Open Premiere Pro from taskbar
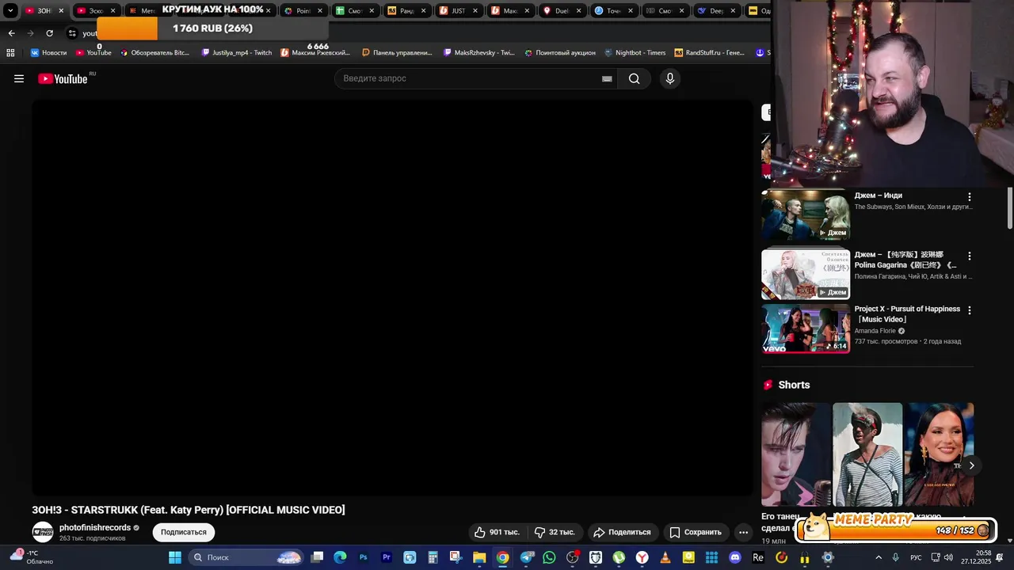This screenshot has height=570, width=1014. tap(387, 557)
